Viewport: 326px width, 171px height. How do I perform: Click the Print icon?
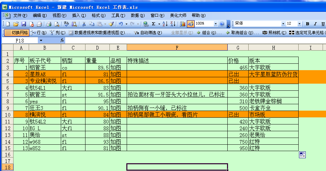click(49, 24)
